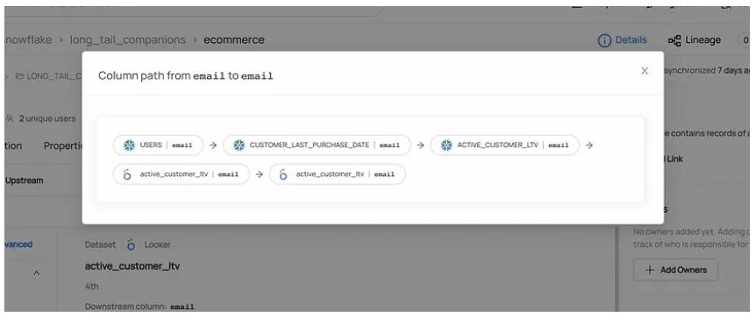Click the Looker icon in the second active_customer_ltv chip
The height and width of the screenshot is (324, 756).
(283, 174)
